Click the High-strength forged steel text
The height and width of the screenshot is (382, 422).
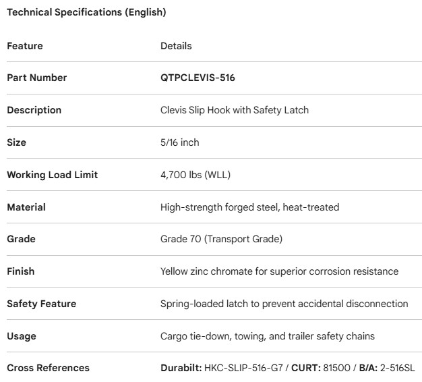(x=249, y=207)
